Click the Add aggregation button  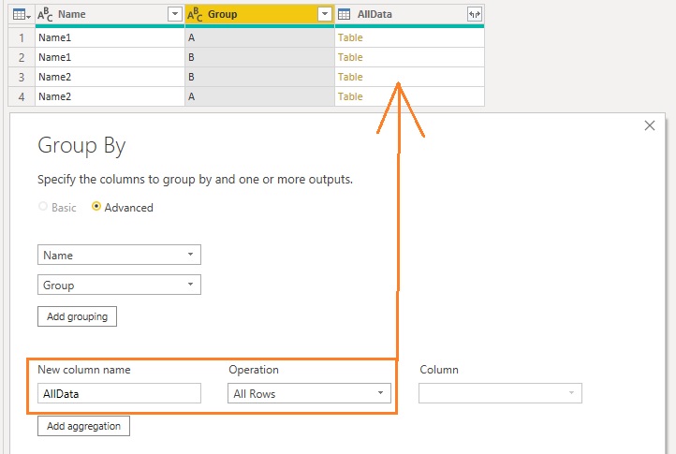point(83,426)
